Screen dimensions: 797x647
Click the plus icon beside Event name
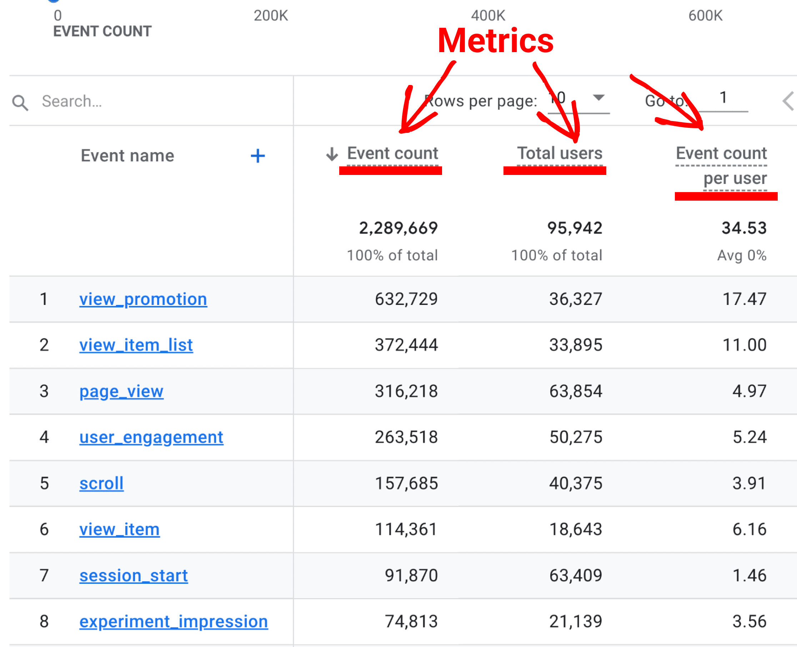pos(257,156)
